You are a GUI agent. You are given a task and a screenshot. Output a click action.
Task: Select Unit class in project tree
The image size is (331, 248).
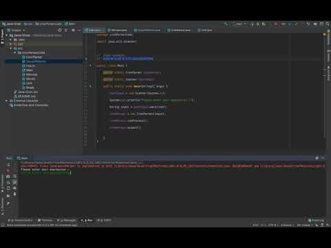point(27,83)
